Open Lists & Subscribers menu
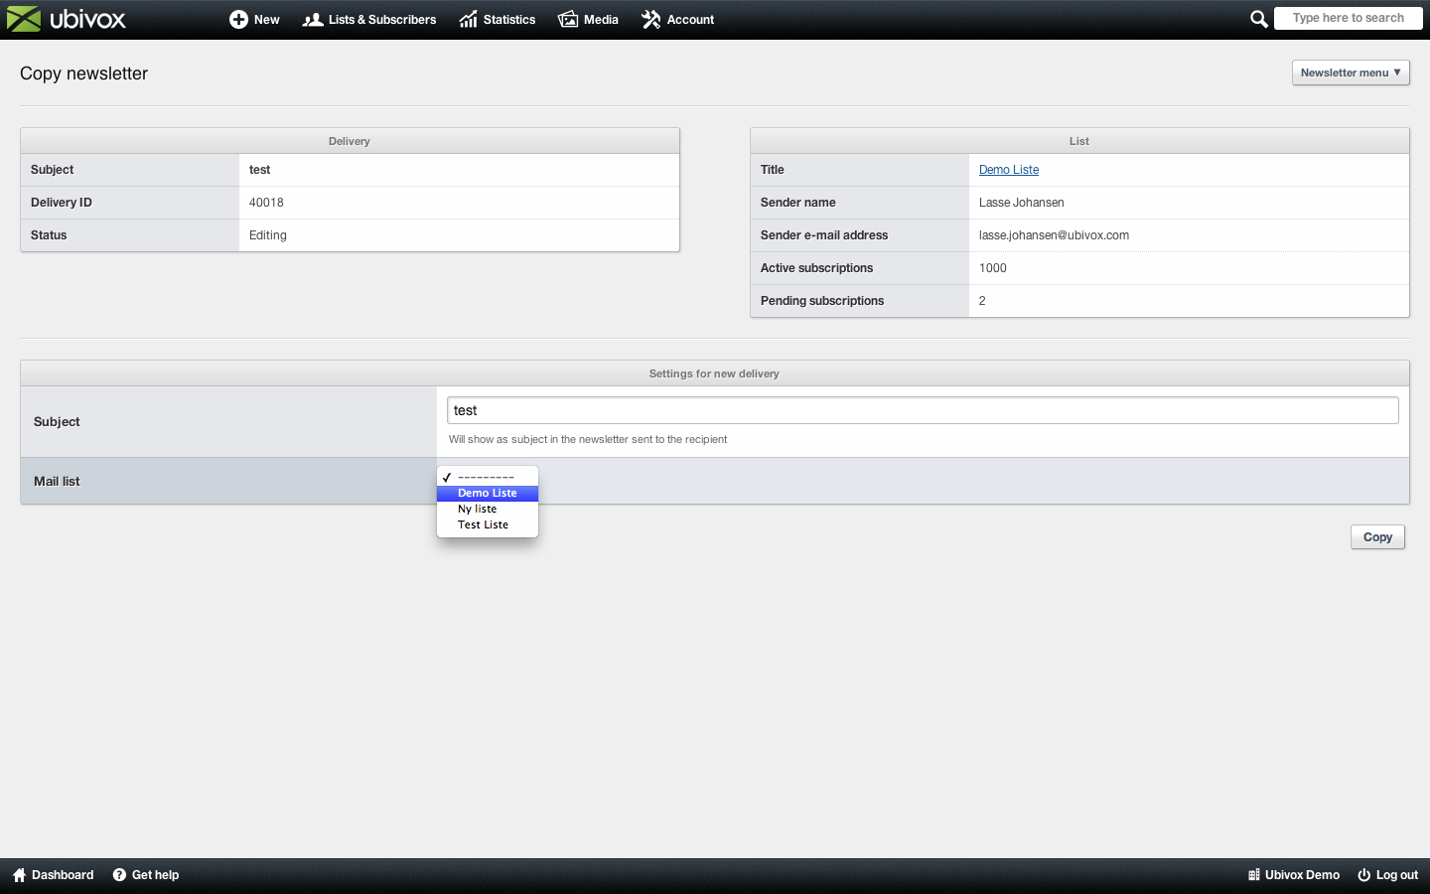1430x894 pixels. coord(369,20)
